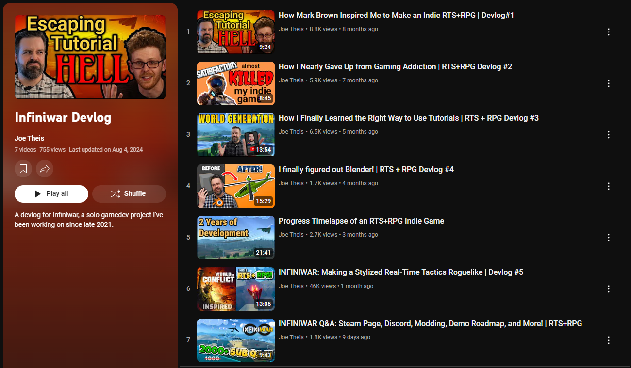Screen dimensions: 631x368
Task: Click the 2000+ Sub Q&A thumbnail
Action: (x=235, y=340)
